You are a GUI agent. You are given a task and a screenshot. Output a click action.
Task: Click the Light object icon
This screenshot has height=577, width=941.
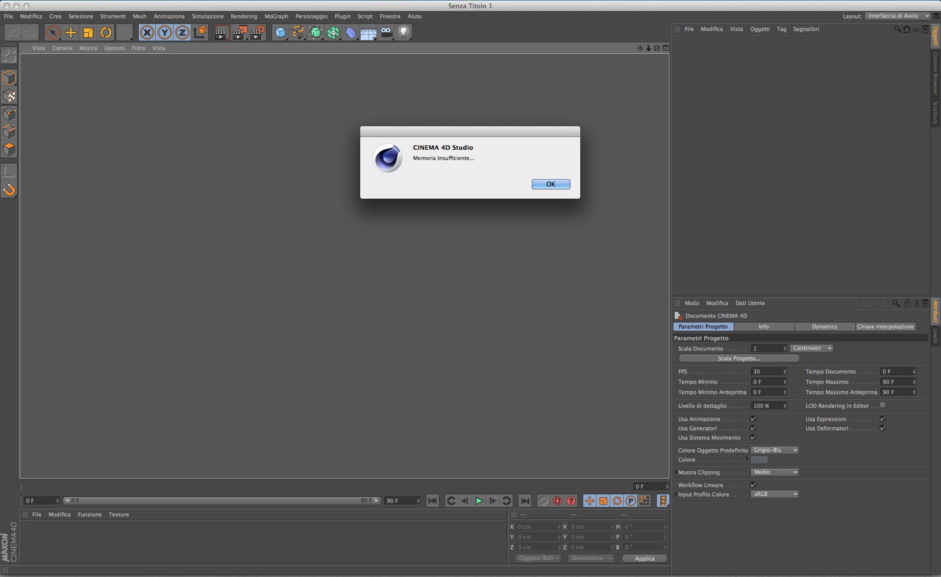pos(403,33)
